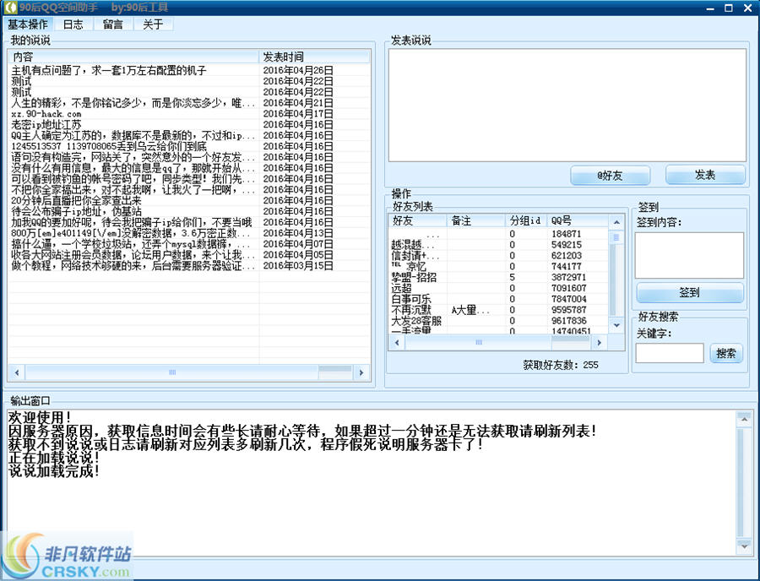Click remark 'A大量...' in friend list
This screenshot has height=581, width=760.
[x=470, y=310]
